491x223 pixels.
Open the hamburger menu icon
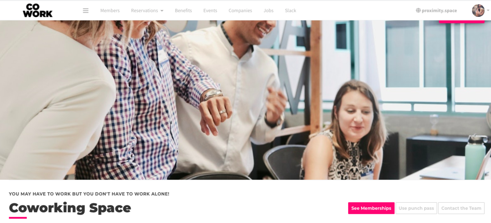[x=86, y=11]
